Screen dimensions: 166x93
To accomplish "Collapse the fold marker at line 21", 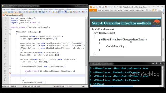I will point(10,69).
